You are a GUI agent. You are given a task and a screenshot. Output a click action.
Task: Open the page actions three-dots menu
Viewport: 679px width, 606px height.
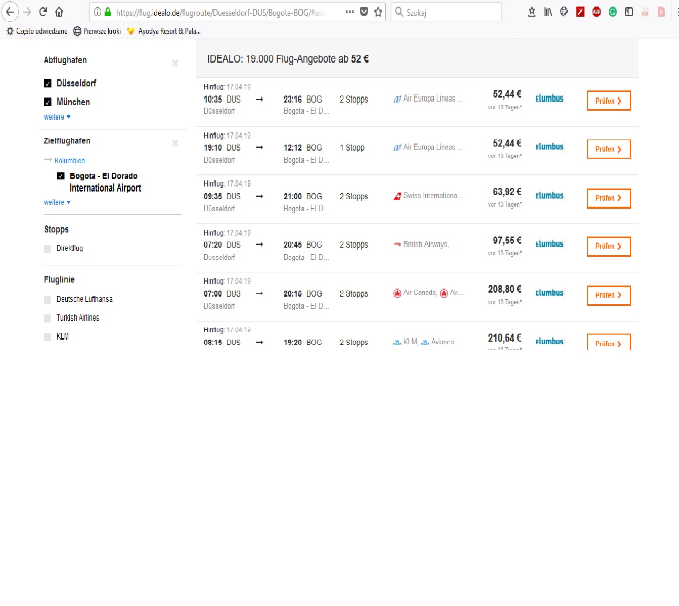[350, 12]
